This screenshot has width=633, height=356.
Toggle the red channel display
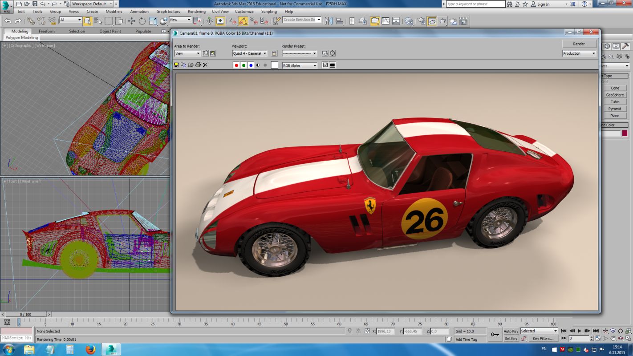point(236,65)
